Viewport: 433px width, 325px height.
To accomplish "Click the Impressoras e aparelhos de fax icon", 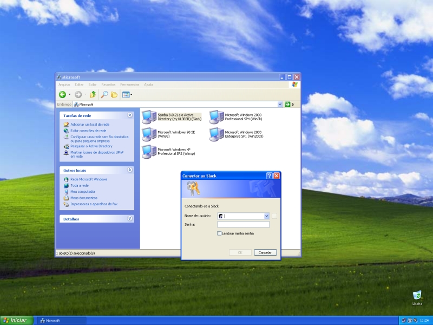I will [x=66, y=204].
